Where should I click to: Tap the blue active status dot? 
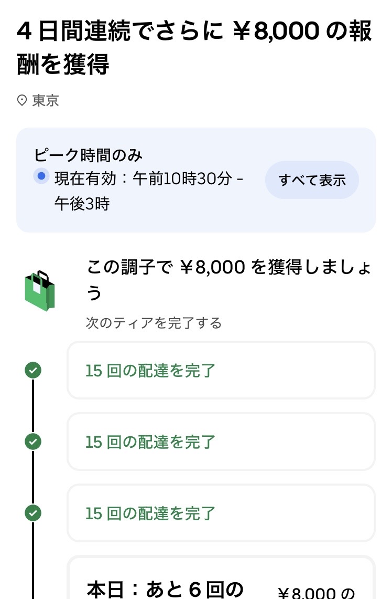tap(41, 176)
